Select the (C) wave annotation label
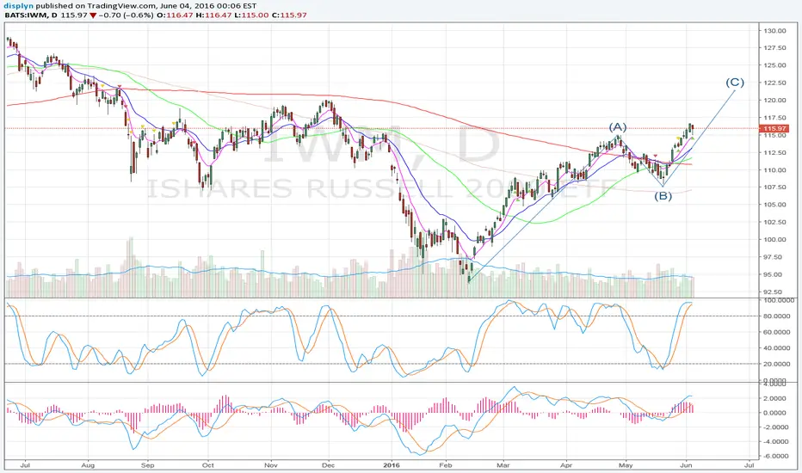Viewport: 802px width, 473px height. [x=735, y=83]
